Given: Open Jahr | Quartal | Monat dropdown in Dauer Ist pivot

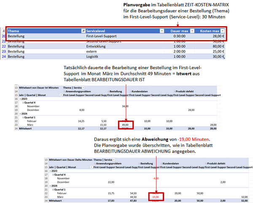Looking at the screenshot, I should tap(61, 95).
